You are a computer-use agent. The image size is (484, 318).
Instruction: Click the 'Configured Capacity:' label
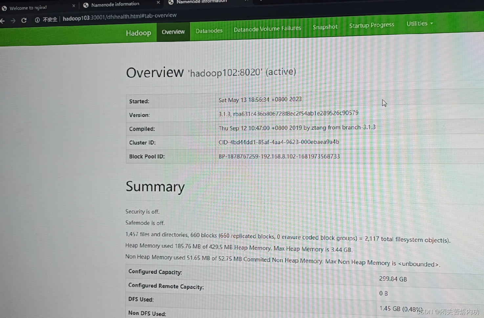point(155,272)
